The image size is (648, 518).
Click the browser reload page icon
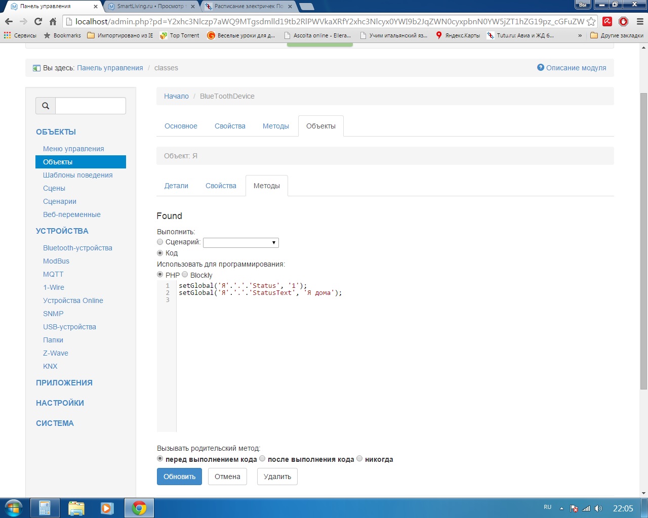pyautogui.click(x=38, y=21)
